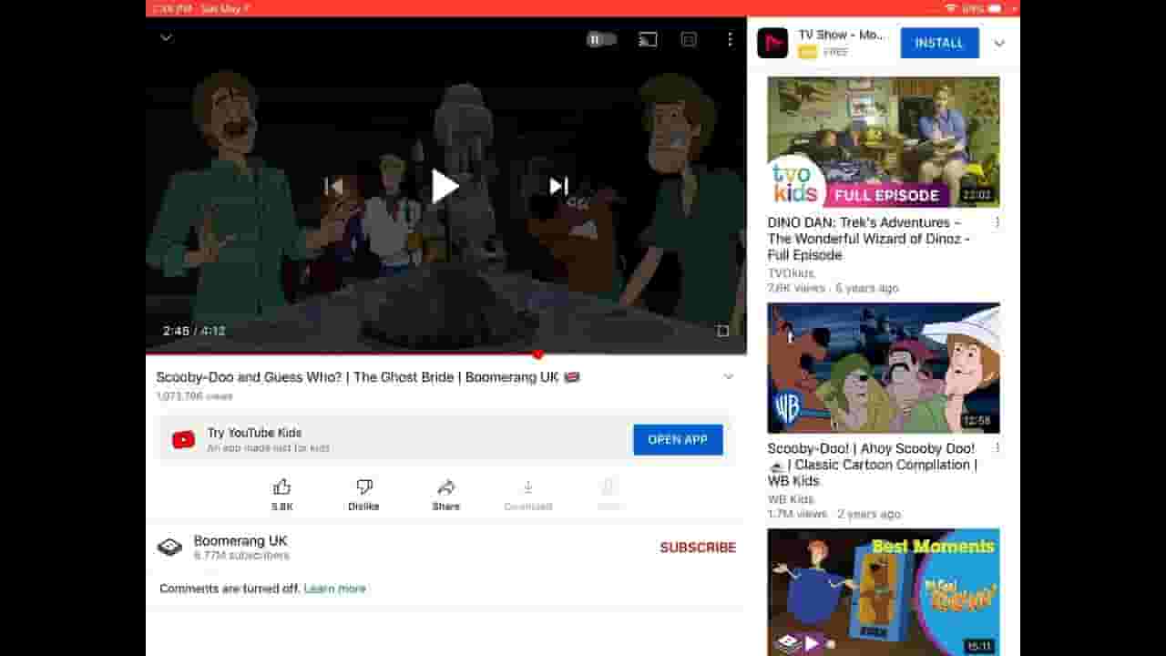The image size is (1166, 656).
Task: Click the WB Kids channel name
Action: (x=790, y=499)
